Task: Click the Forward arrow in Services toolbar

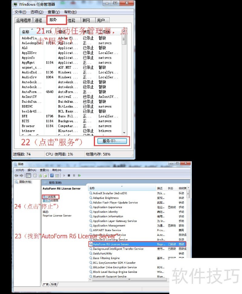Action: 21,176
